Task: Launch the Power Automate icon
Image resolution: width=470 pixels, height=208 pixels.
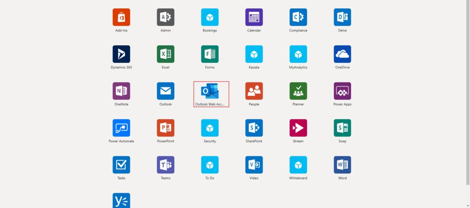Action: [x=121, y=128]
